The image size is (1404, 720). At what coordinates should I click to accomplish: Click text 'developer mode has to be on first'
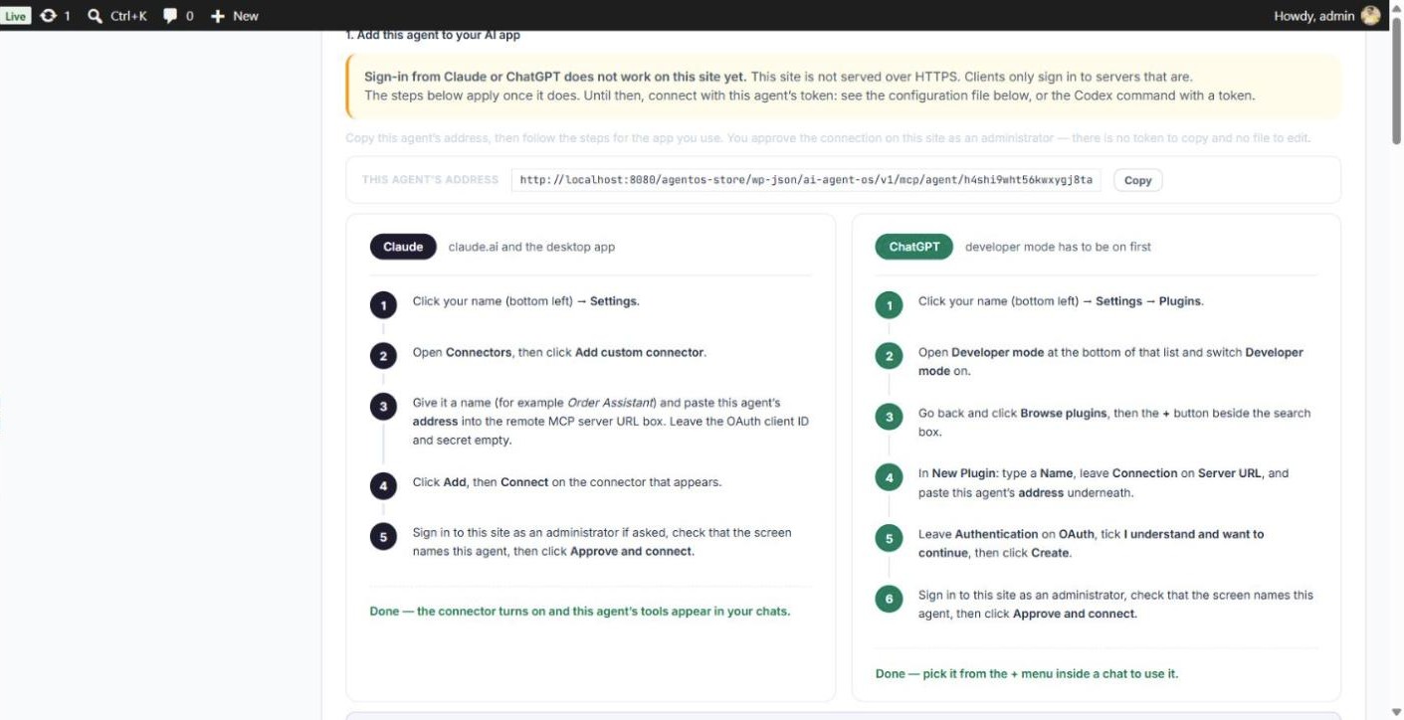click(1058, 247)
